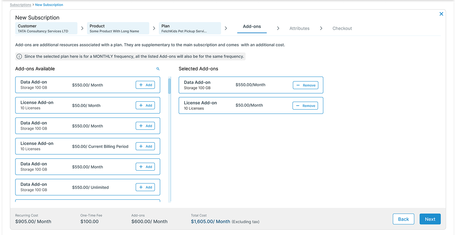Click the Selected Add-ons heading

[198, 69]
